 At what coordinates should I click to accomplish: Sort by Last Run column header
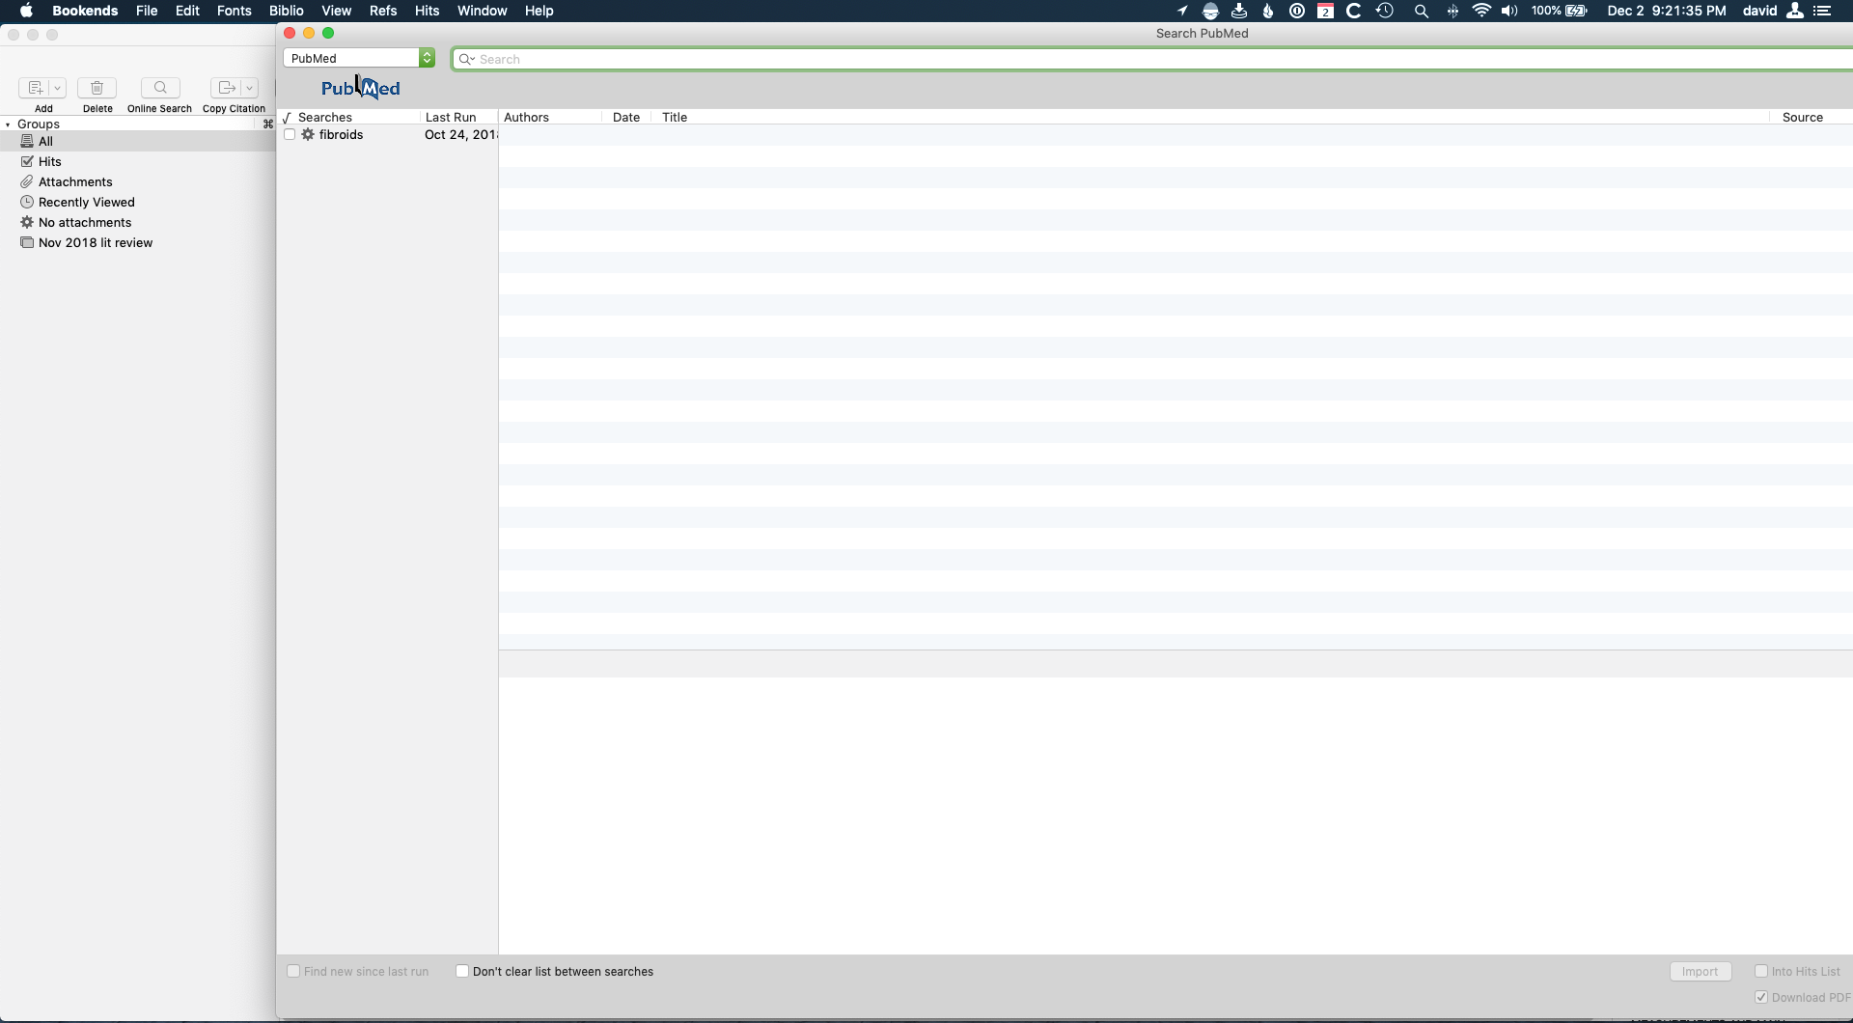click(451, 118)
